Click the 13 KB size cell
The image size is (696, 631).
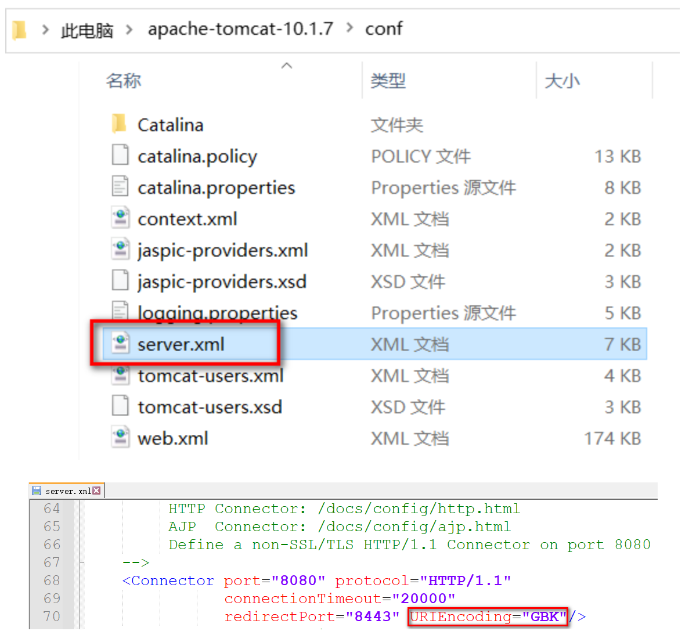tap(618, 157)
